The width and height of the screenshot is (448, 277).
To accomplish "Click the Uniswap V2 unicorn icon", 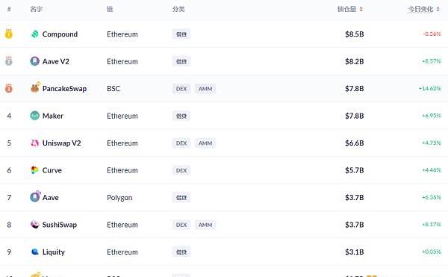I will point(35,143).
